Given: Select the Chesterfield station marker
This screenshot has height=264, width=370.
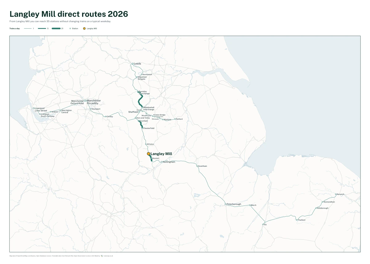Looking at the screenshot, I should click(142, 128).
